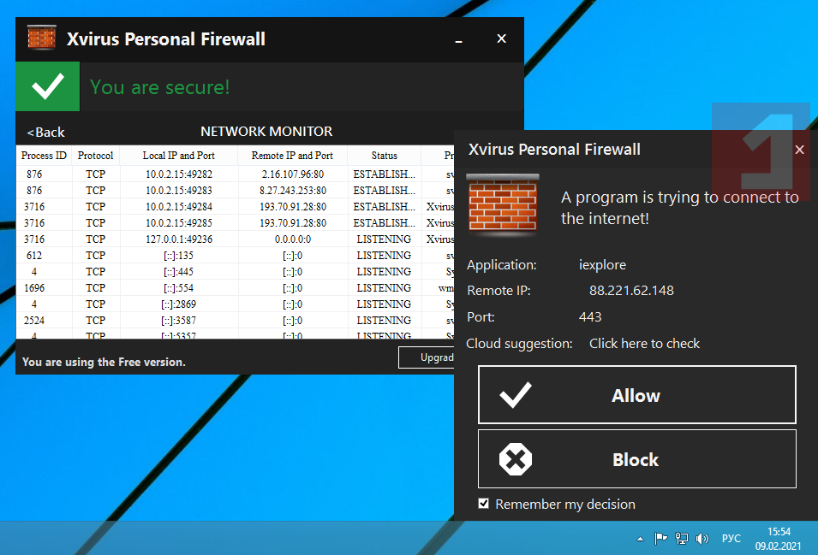818x555 pixels.
Task: Switch input language РУС indicator
Action: (731, 539)
